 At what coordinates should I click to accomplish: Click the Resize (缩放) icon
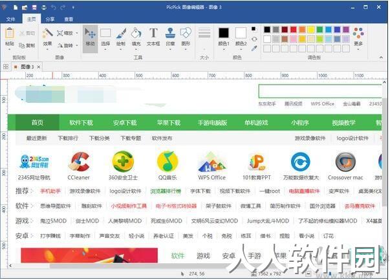coord(60,33)
